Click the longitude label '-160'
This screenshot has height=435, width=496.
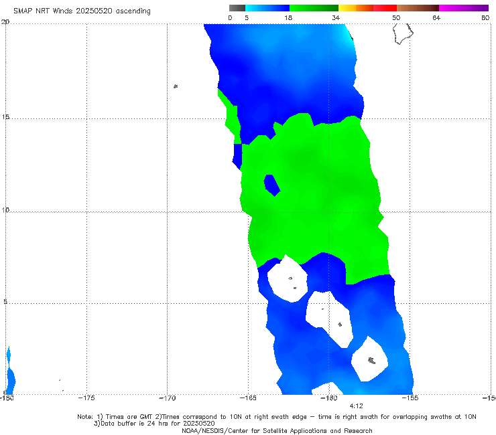pos(329,398)
